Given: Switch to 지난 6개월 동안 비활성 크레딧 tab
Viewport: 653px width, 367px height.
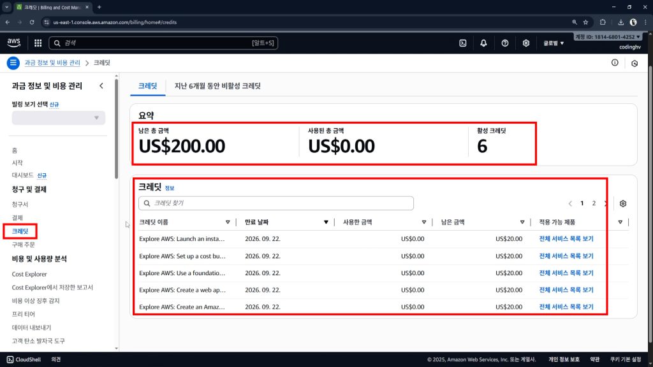Looking at the screenshot, I should coord(217,86).
